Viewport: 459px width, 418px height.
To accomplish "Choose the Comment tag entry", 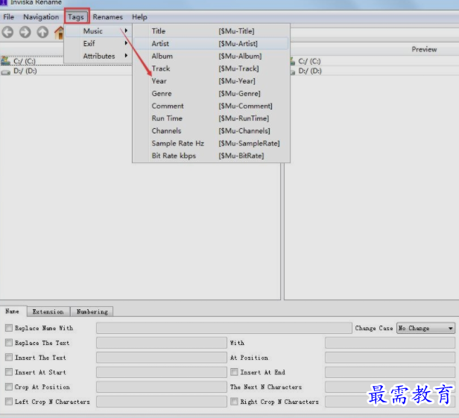I will point(211,106).
